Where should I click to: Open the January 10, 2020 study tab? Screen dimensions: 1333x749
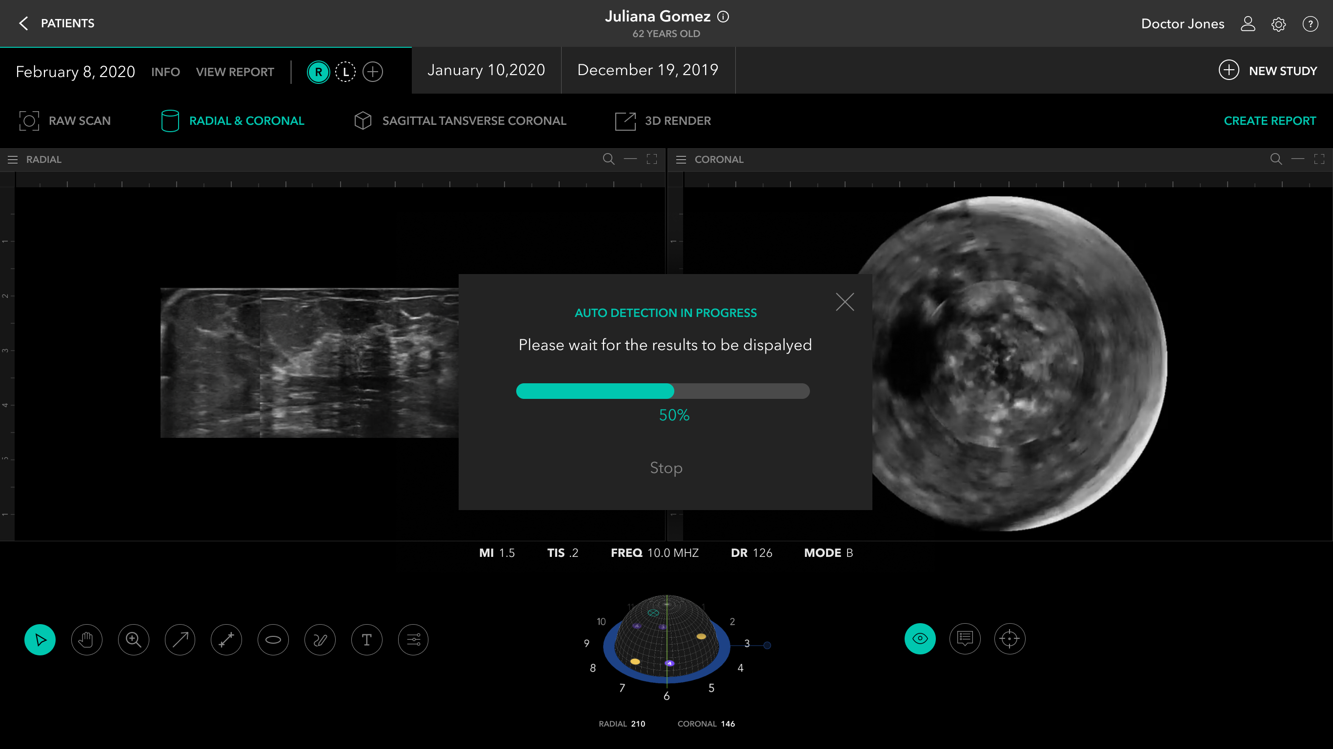(x=486, y=70)
